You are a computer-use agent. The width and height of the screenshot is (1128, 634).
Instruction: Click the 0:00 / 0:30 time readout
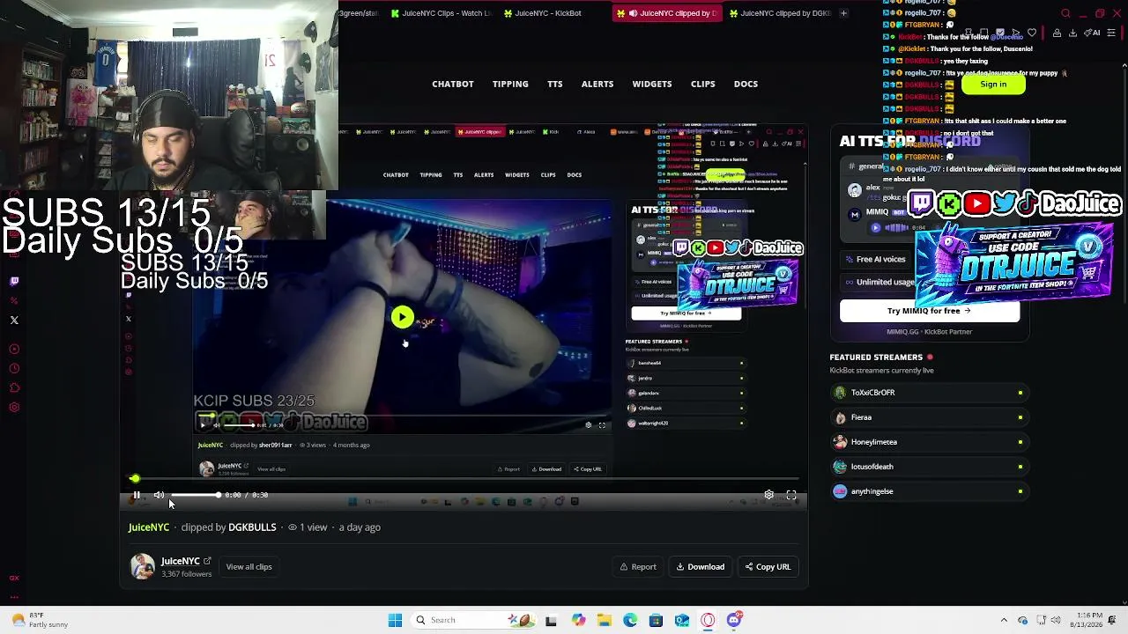point(246,495)
